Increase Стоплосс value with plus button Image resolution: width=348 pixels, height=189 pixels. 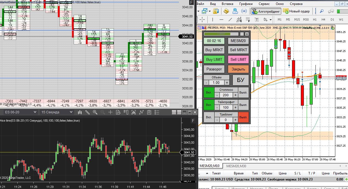coord(235,95)
